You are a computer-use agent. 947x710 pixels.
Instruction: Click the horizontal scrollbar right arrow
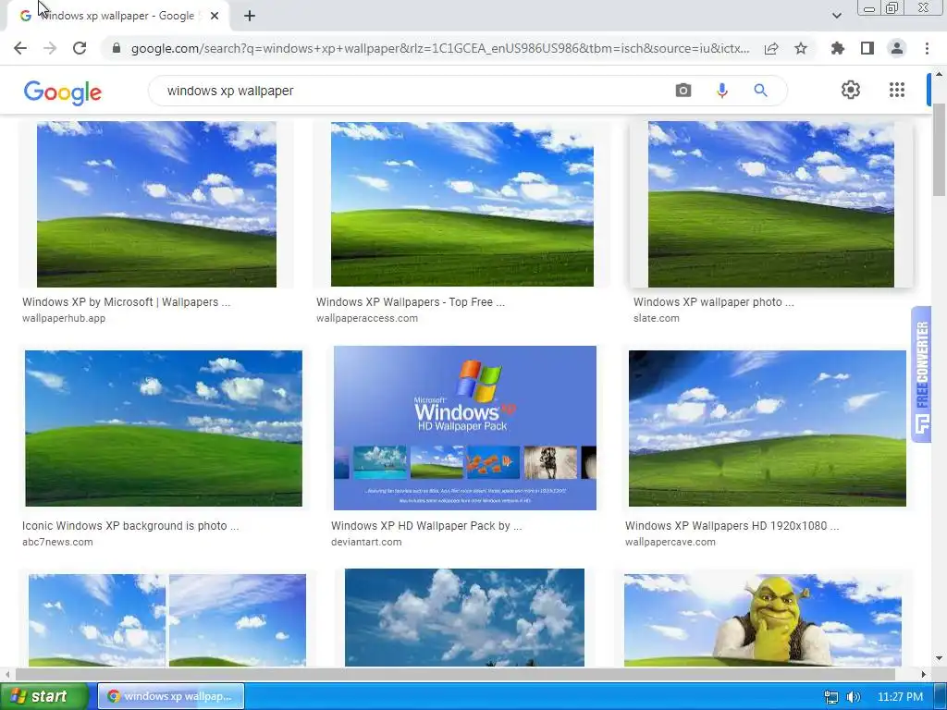[x=924, y=674]
